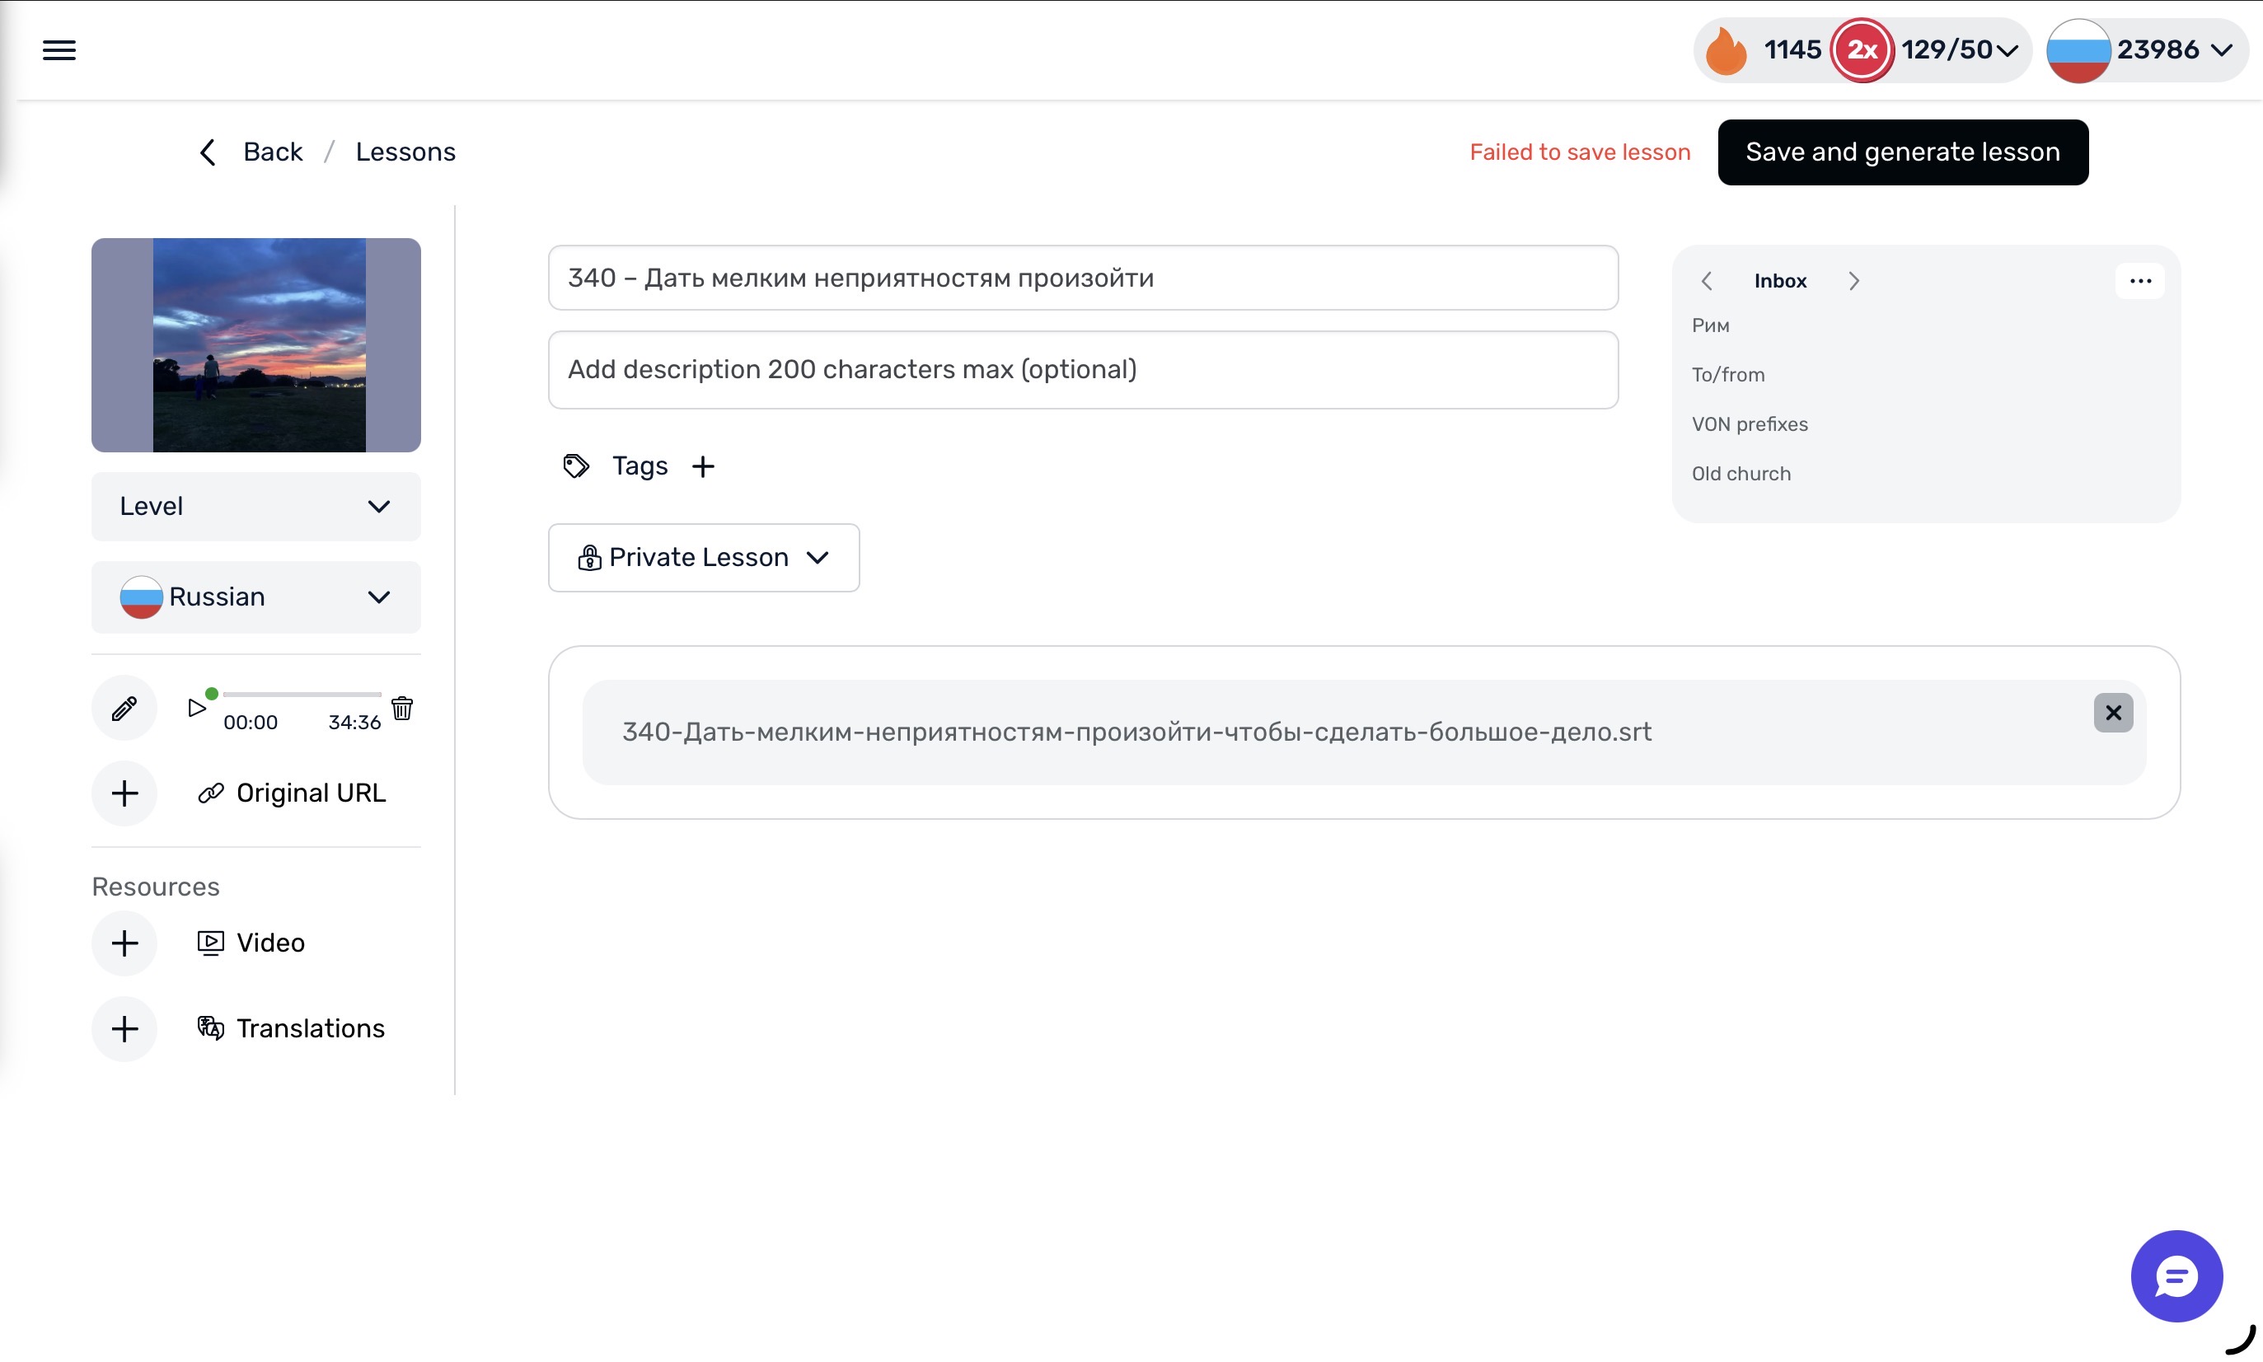Open the chat support bubble
The width and height of the screenshot is (2263, 1362).
pyautogui.click(x=2176, y=1275)
